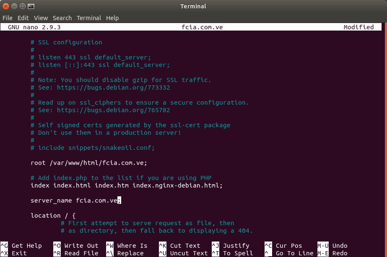
Task: Click the location / { line
Action: point(53,216)
